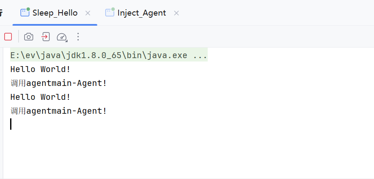
Task: Click the camera icon to dump threads
Action: pos(29,37)
